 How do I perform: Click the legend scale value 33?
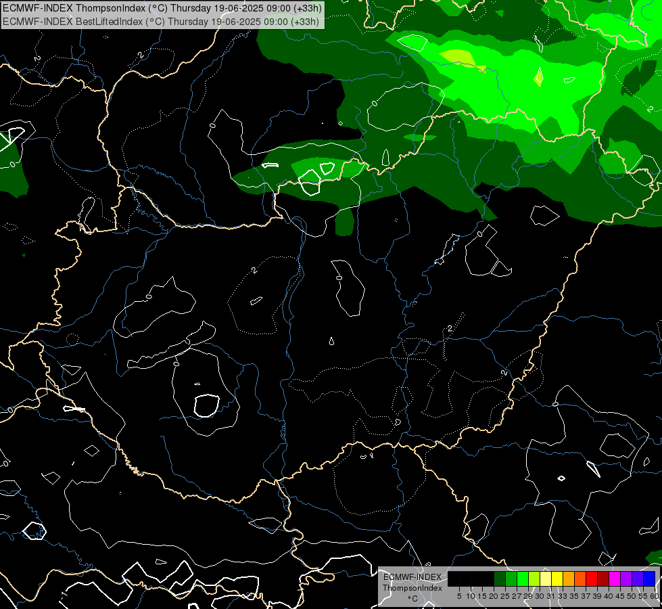click(x=563, y=596)
